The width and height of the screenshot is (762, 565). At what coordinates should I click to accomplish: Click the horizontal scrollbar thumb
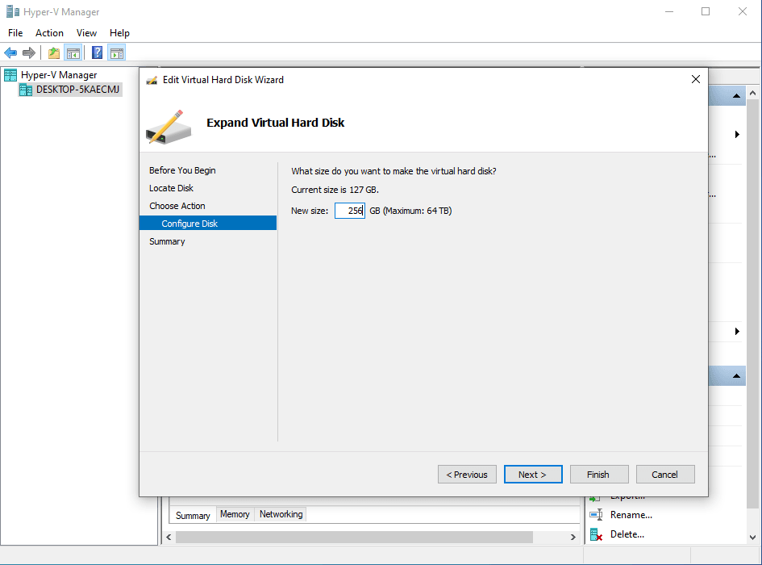tap(354, 538)
